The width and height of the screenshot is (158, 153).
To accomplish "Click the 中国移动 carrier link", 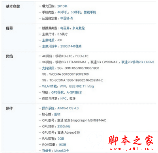I will 66,18.
